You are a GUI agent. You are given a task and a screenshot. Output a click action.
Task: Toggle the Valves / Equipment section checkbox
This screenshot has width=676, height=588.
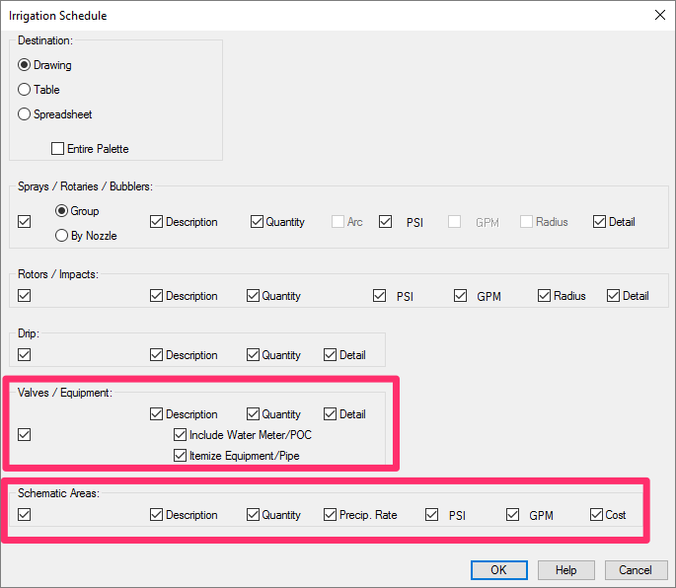[x=24, y=434]
